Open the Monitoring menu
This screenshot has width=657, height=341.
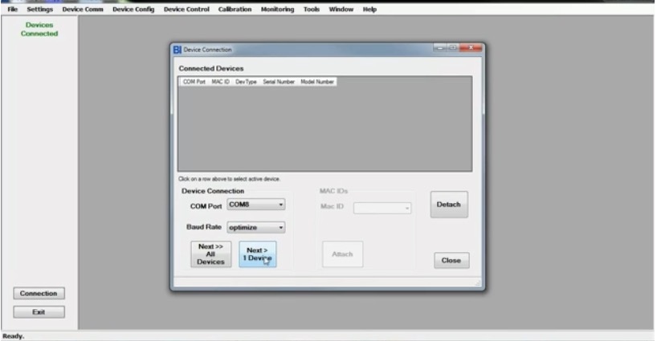tap(277, 9)
